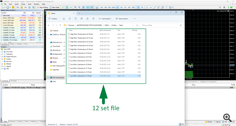The width and height of the screenshot is (236, 126).
Task: Click the Delete trash icon in Explorer
Action: tap(93, 19)
